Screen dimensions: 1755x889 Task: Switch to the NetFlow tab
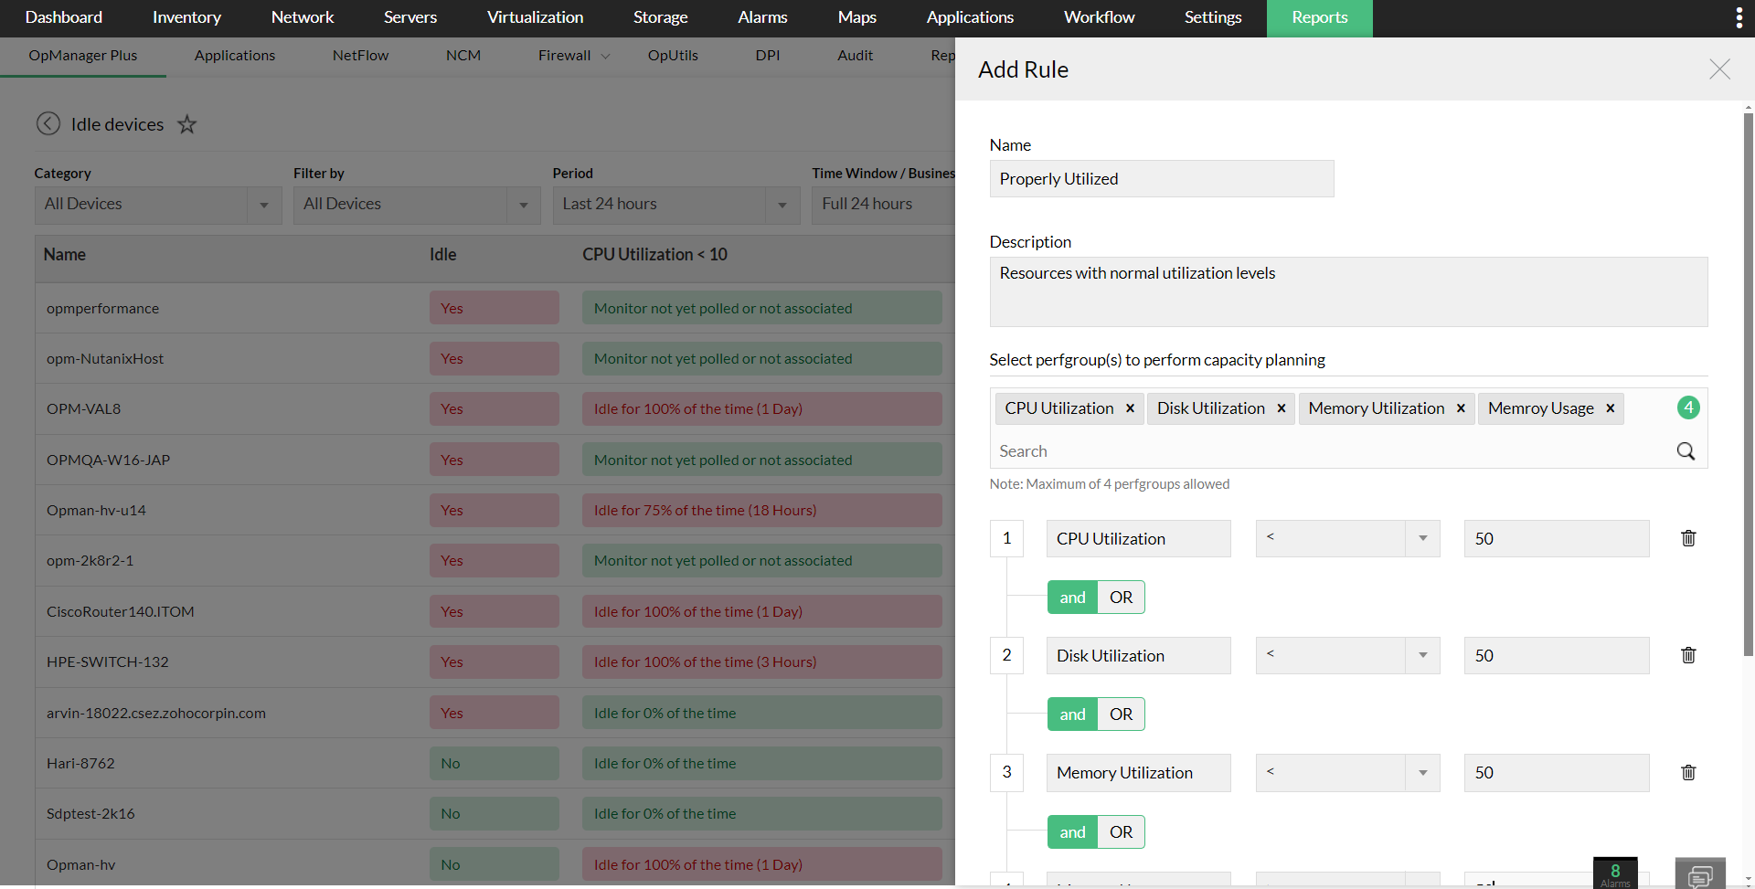coord(360,56)
